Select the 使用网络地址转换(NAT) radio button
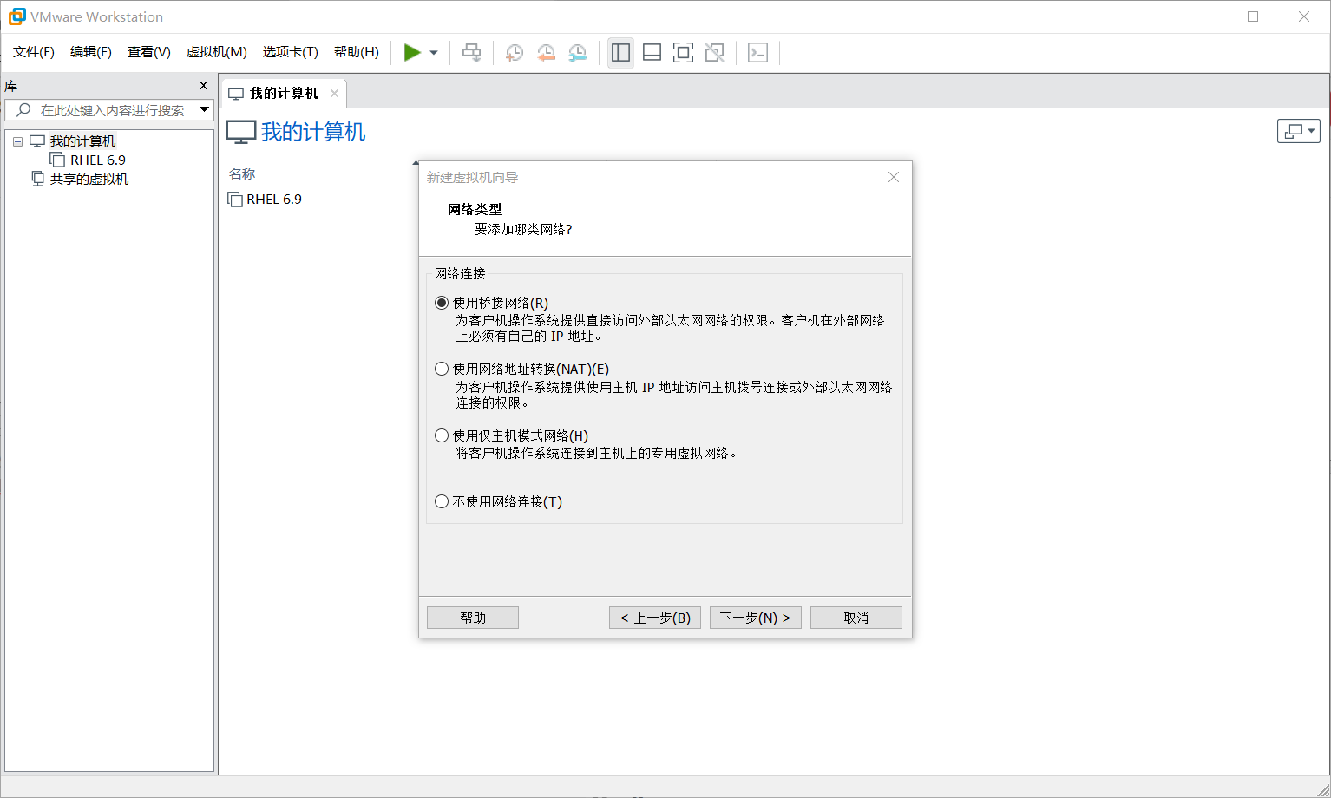Viewport: 1331px width, 798px height. coord(442,368)
